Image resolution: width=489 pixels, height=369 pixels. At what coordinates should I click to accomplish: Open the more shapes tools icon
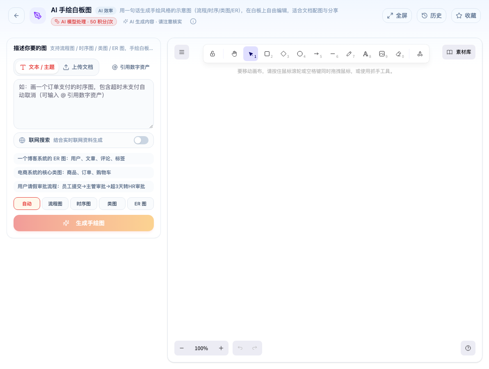(420, 54)
